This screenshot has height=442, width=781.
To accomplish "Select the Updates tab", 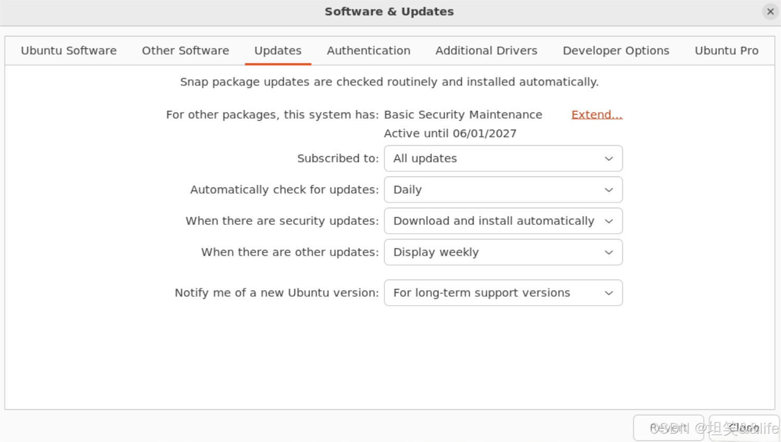I will point(278,50).
